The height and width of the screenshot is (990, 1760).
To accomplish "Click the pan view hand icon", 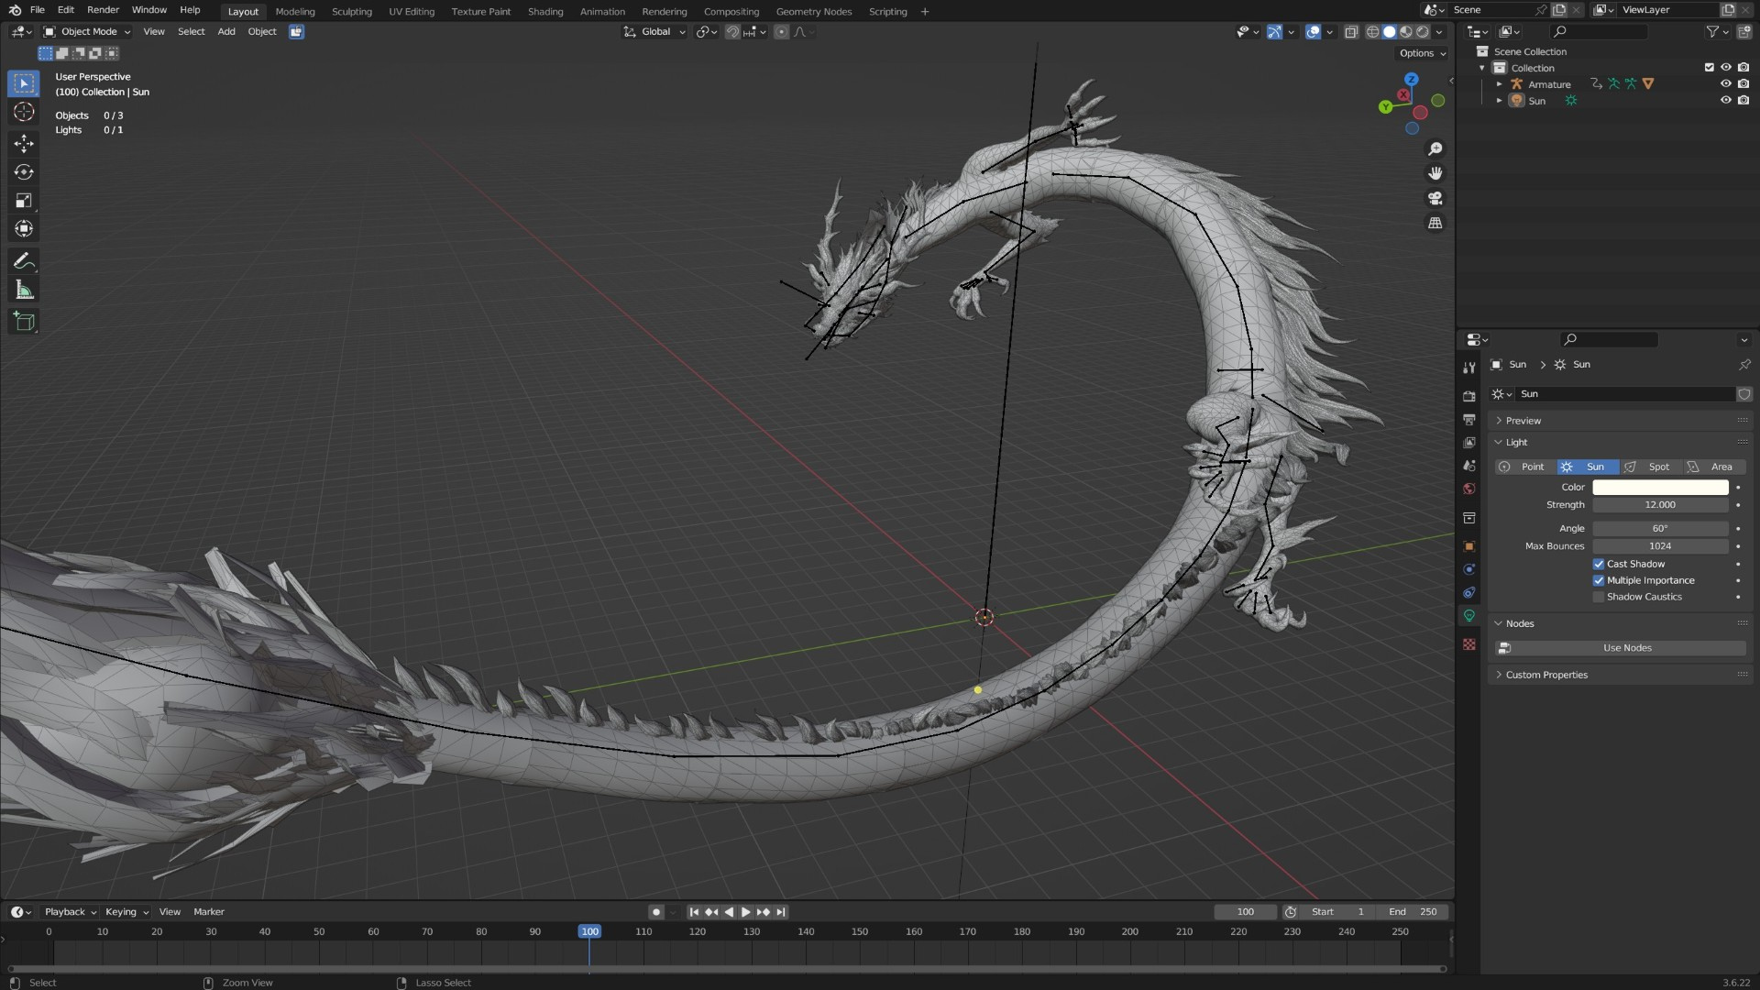I will click(x=1435, y=173).
